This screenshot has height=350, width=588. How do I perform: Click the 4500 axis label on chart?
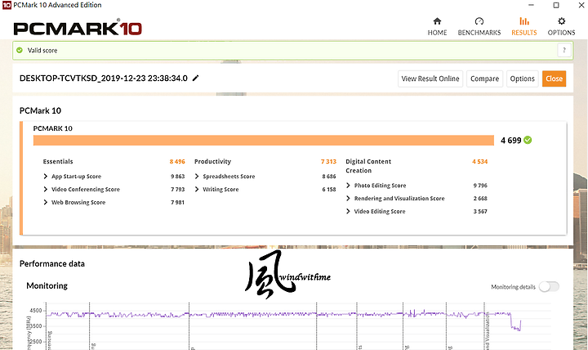coord(36,311)
